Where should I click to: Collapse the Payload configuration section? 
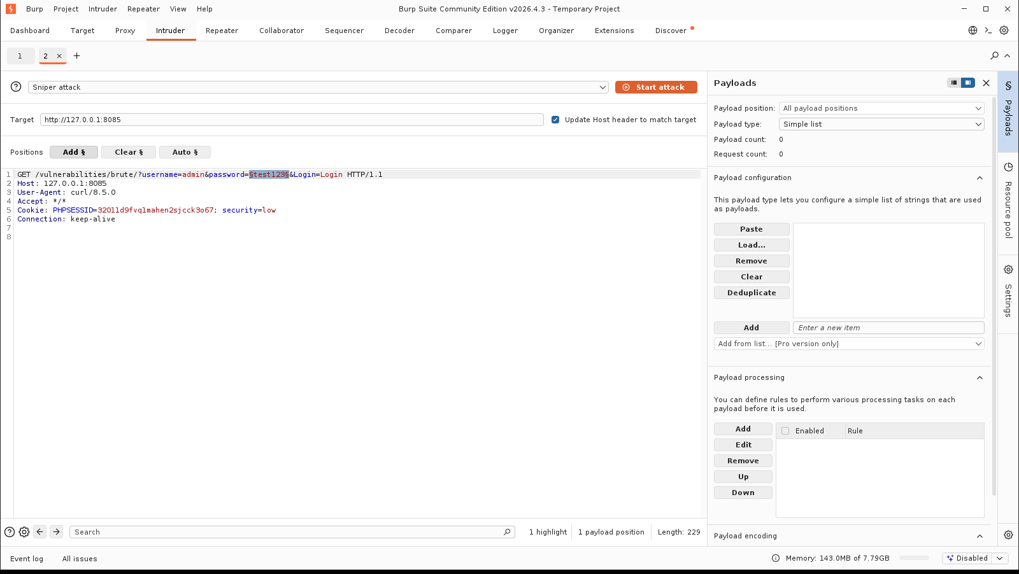pyautogui.click(x=980, y=178)
